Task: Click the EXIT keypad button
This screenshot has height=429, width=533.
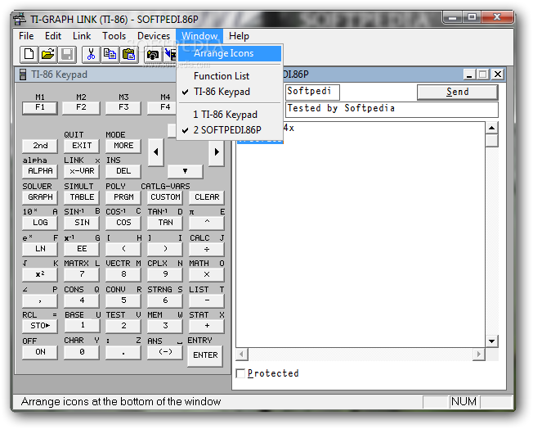Action: (82, 146)
